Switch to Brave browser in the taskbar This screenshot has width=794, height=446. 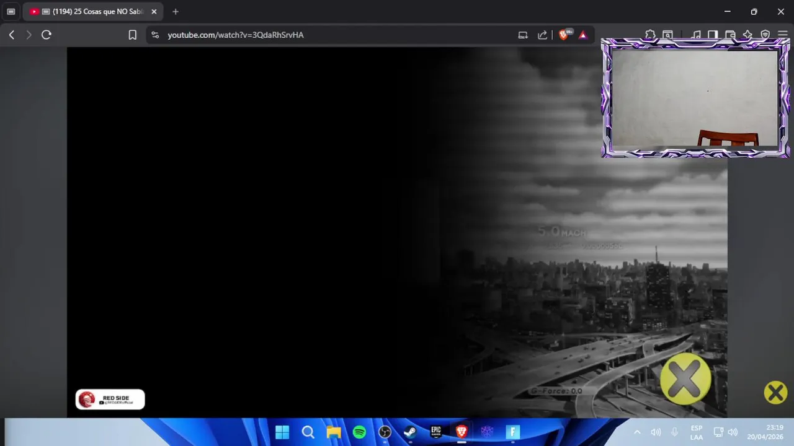click(462, 432)
